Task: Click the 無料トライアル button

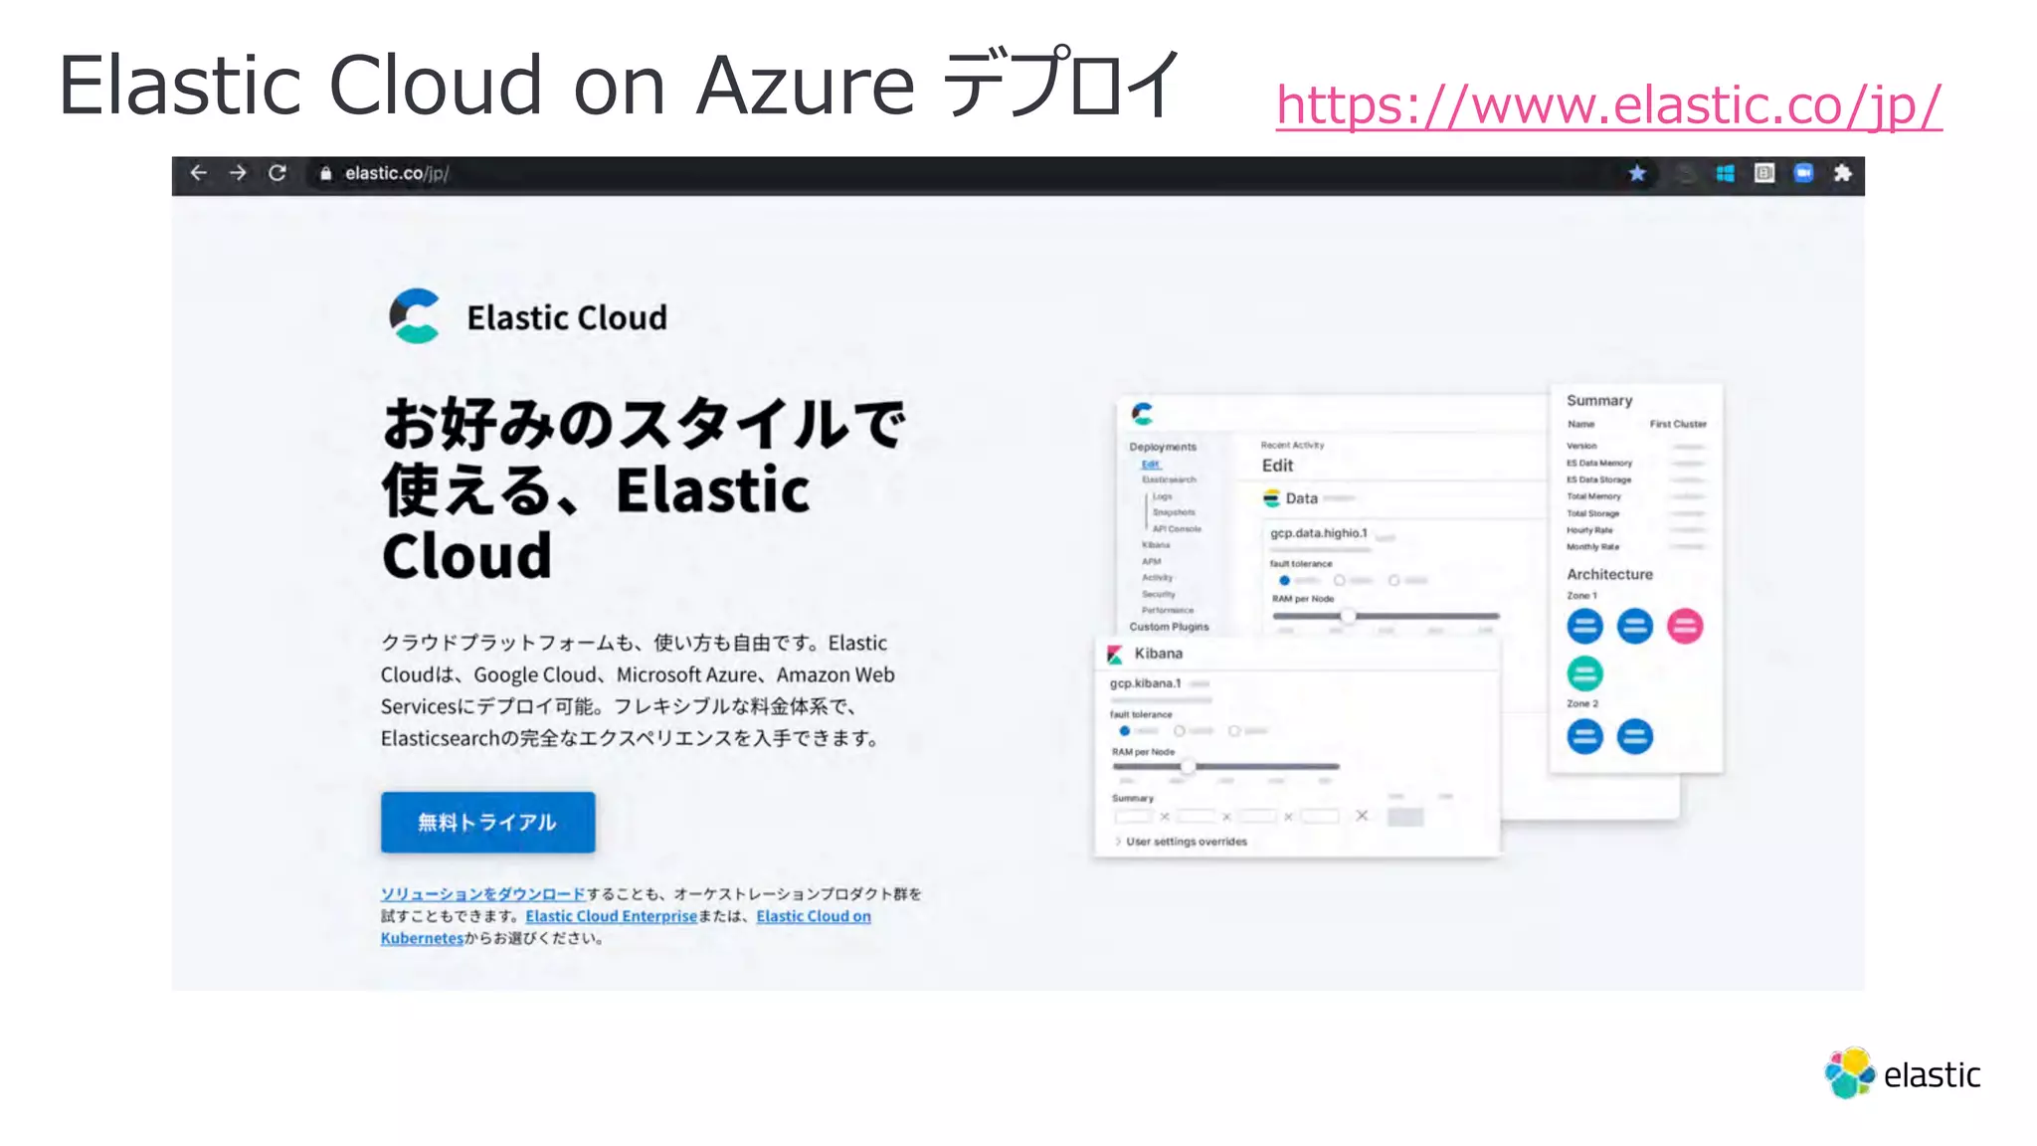Action: coord(487,822)
